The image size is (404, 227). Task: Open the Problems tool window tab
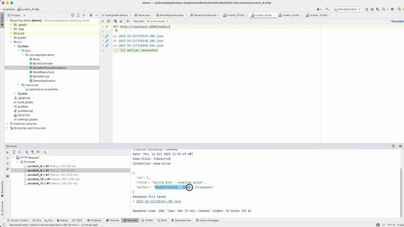(94, 220)
